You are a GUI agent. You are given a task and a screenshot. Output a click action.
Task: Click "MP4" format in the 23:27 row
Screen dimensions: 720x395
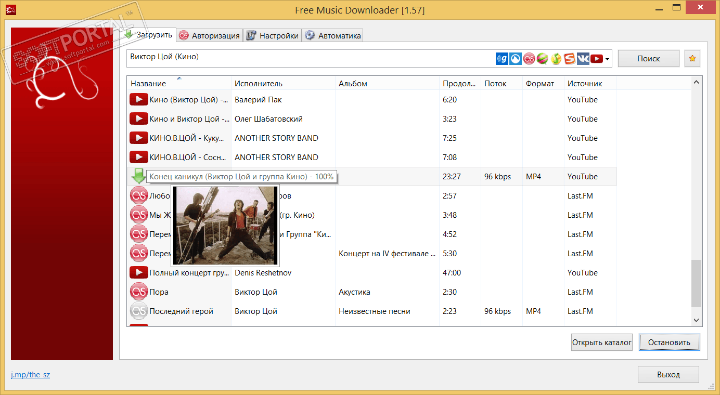tap(533, 177)
